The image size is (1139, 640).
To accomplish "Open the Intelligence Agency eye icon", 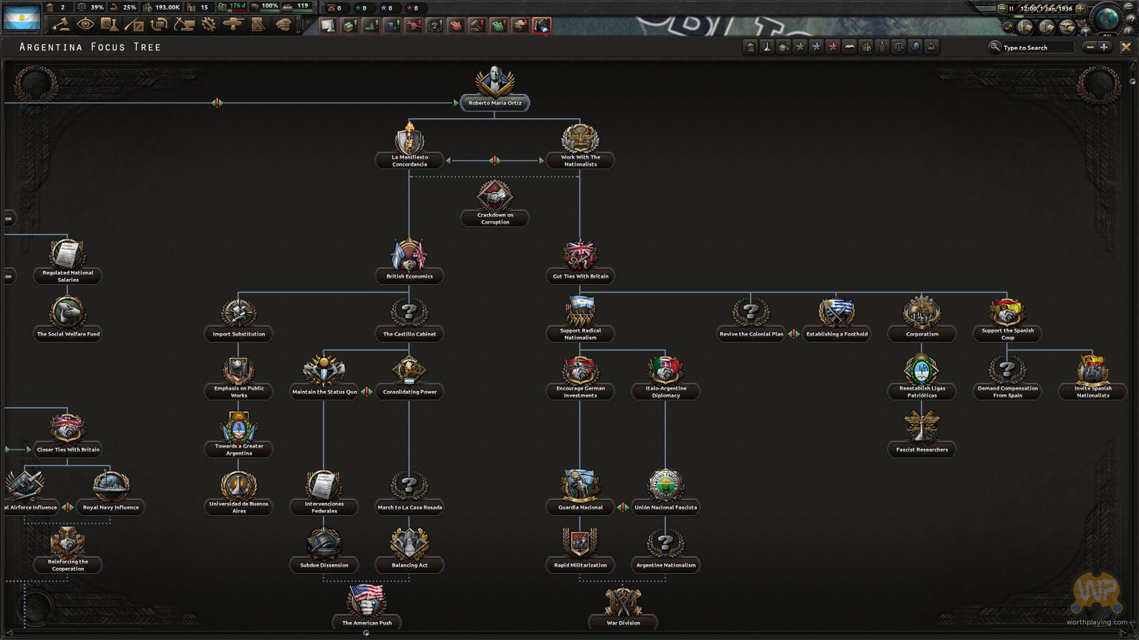I will click(85, 25).
